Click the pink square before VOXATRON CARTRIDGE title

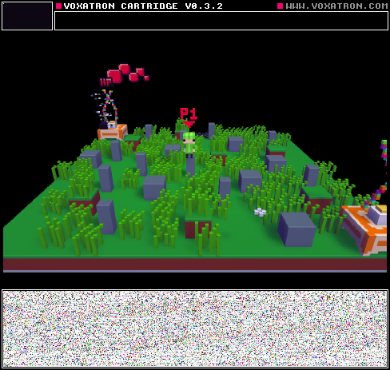[x=59, y=6]
